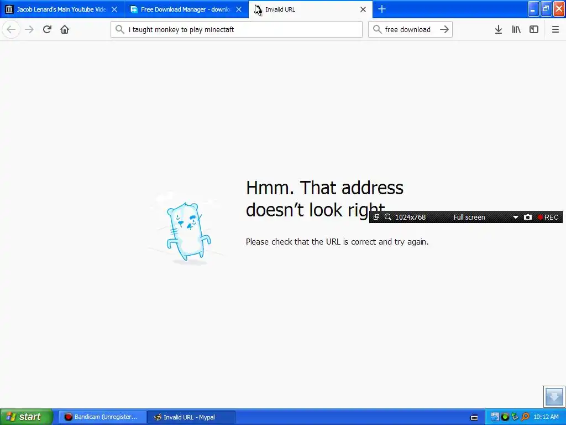Click Bandicam window mode icon

coord(376,217)
